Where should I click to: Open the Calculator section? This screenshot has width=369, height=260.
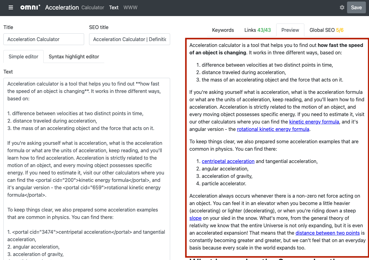[93, 7]
